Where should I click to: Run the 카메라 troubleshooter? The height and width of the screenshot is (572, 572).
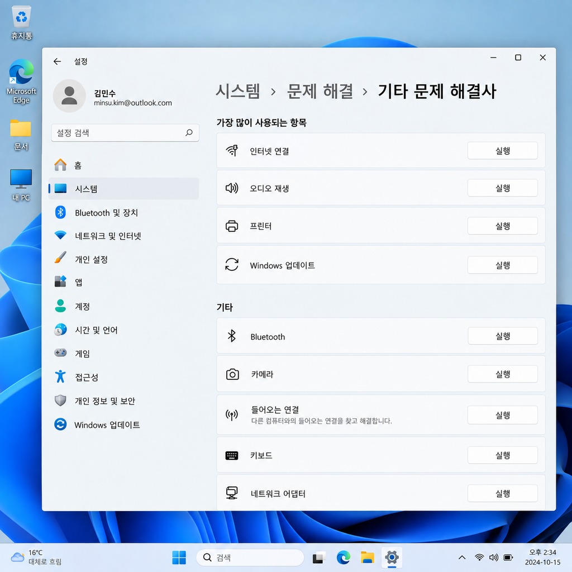[x=502, y=374]
